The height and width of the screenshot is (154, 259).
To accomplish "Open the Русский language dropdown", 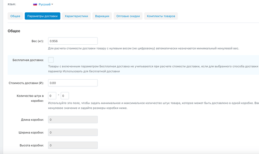I will pos(45,5).
